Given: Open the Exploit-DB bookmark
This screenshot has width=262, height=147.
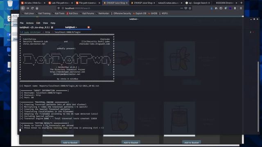Looking at the screenshot, I should click(x=140, y=13).
